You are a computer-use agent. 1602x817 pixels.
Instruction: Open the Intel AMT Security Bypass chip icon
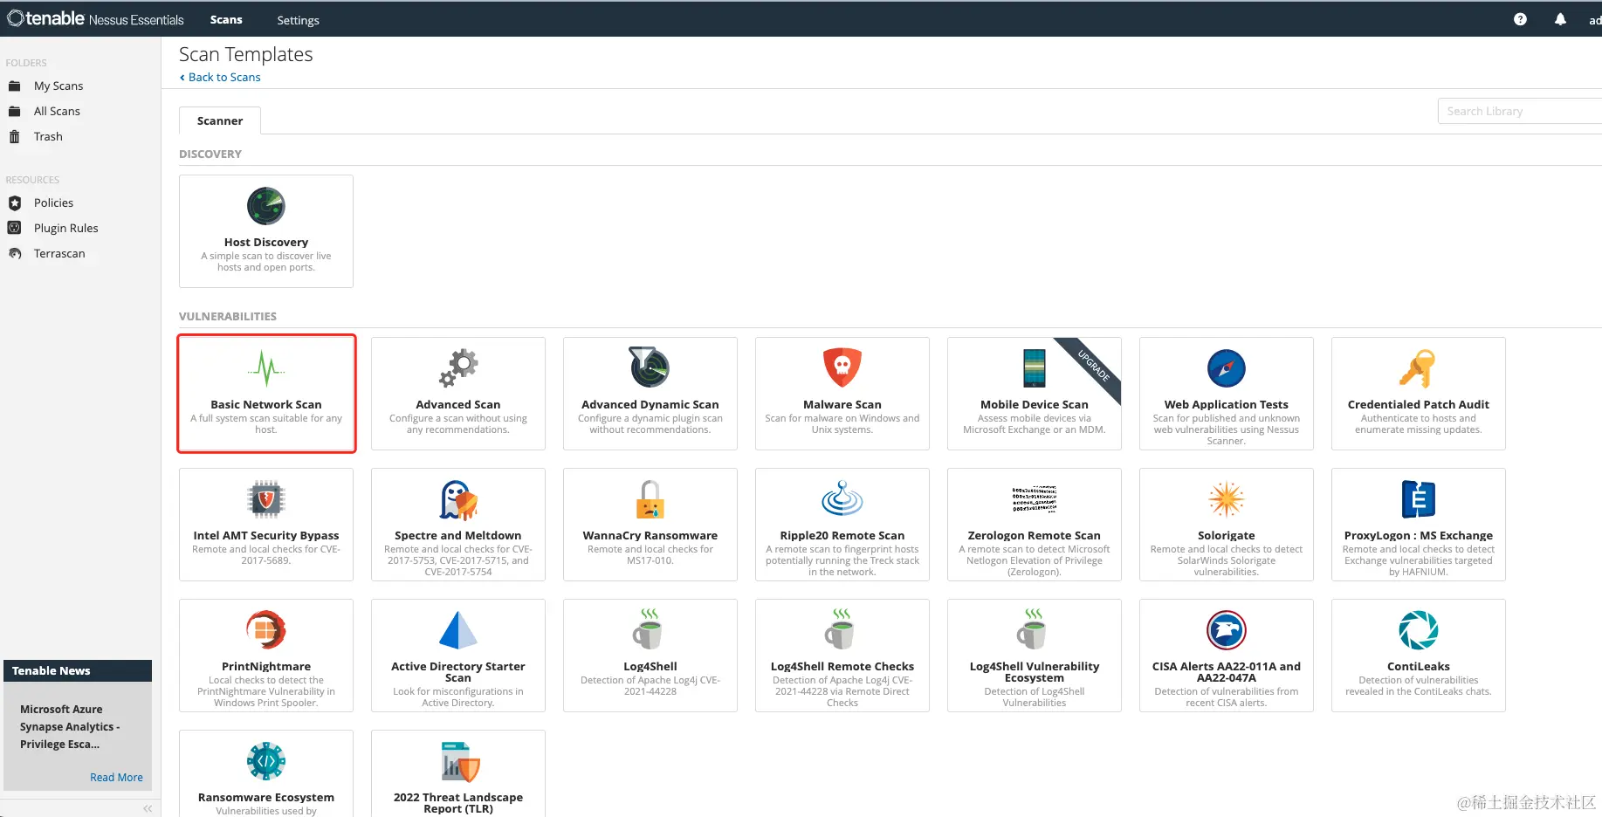point(266,499)
